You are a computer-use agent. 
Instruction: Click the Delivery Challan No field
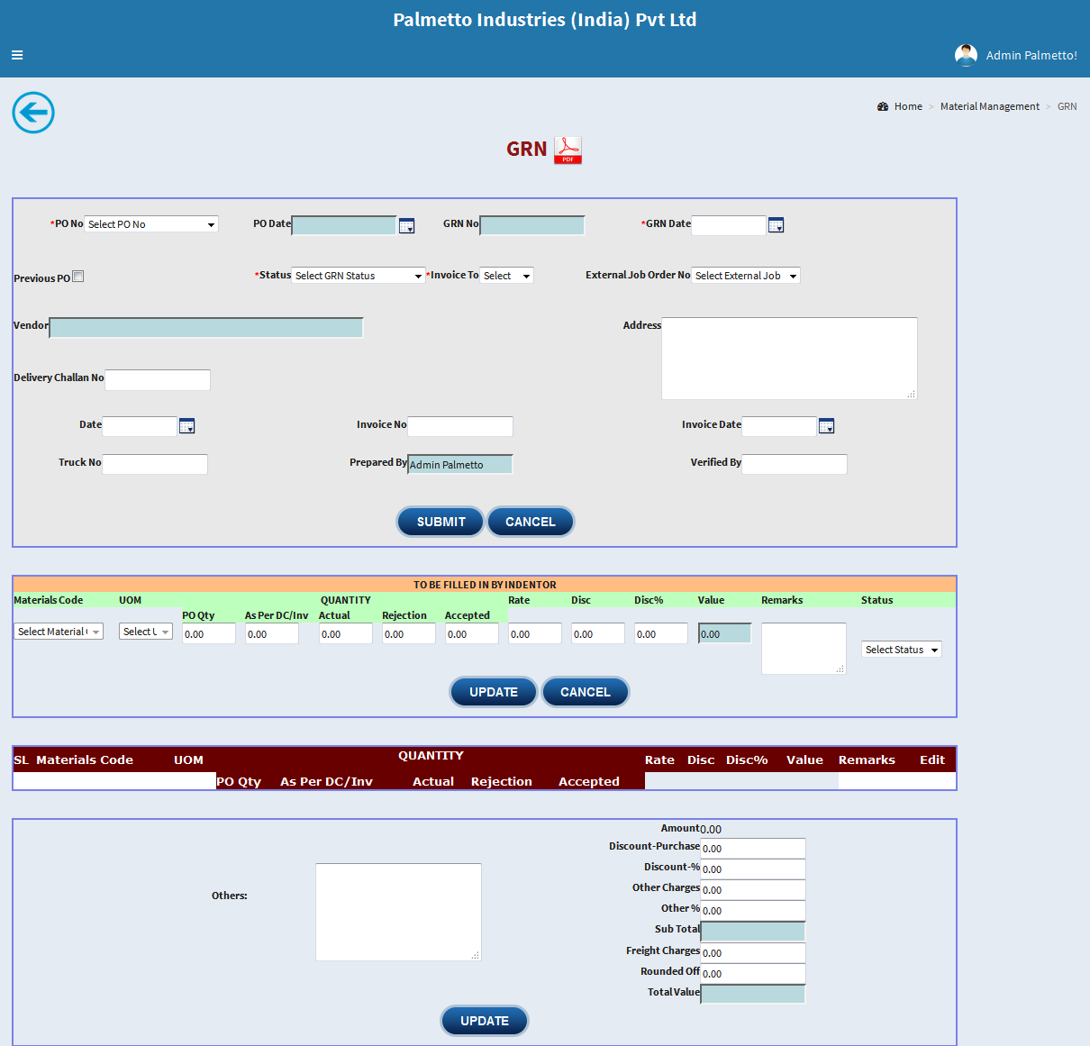pyautogui.click(x=158, y=380)
